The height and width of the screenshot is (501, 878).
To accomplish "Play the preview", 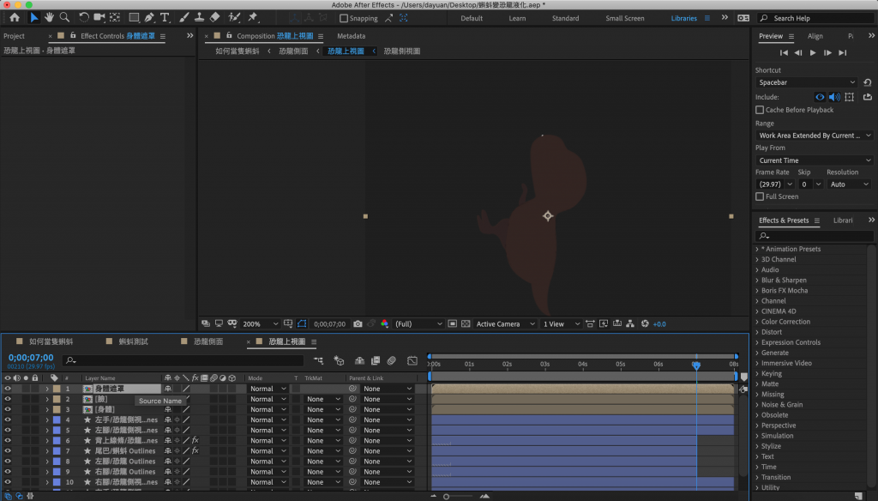I will (813, 52).
